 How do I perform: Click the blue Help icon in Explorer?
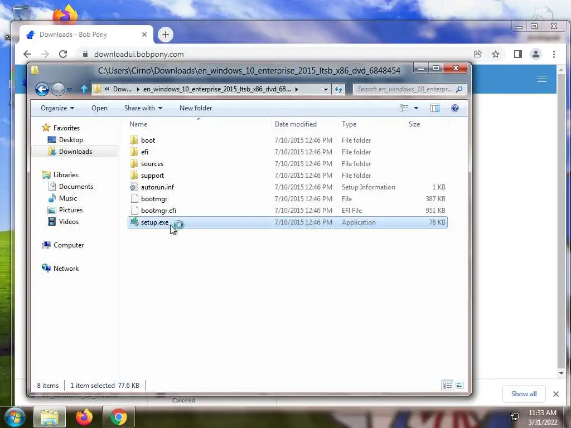pos(455,108)
